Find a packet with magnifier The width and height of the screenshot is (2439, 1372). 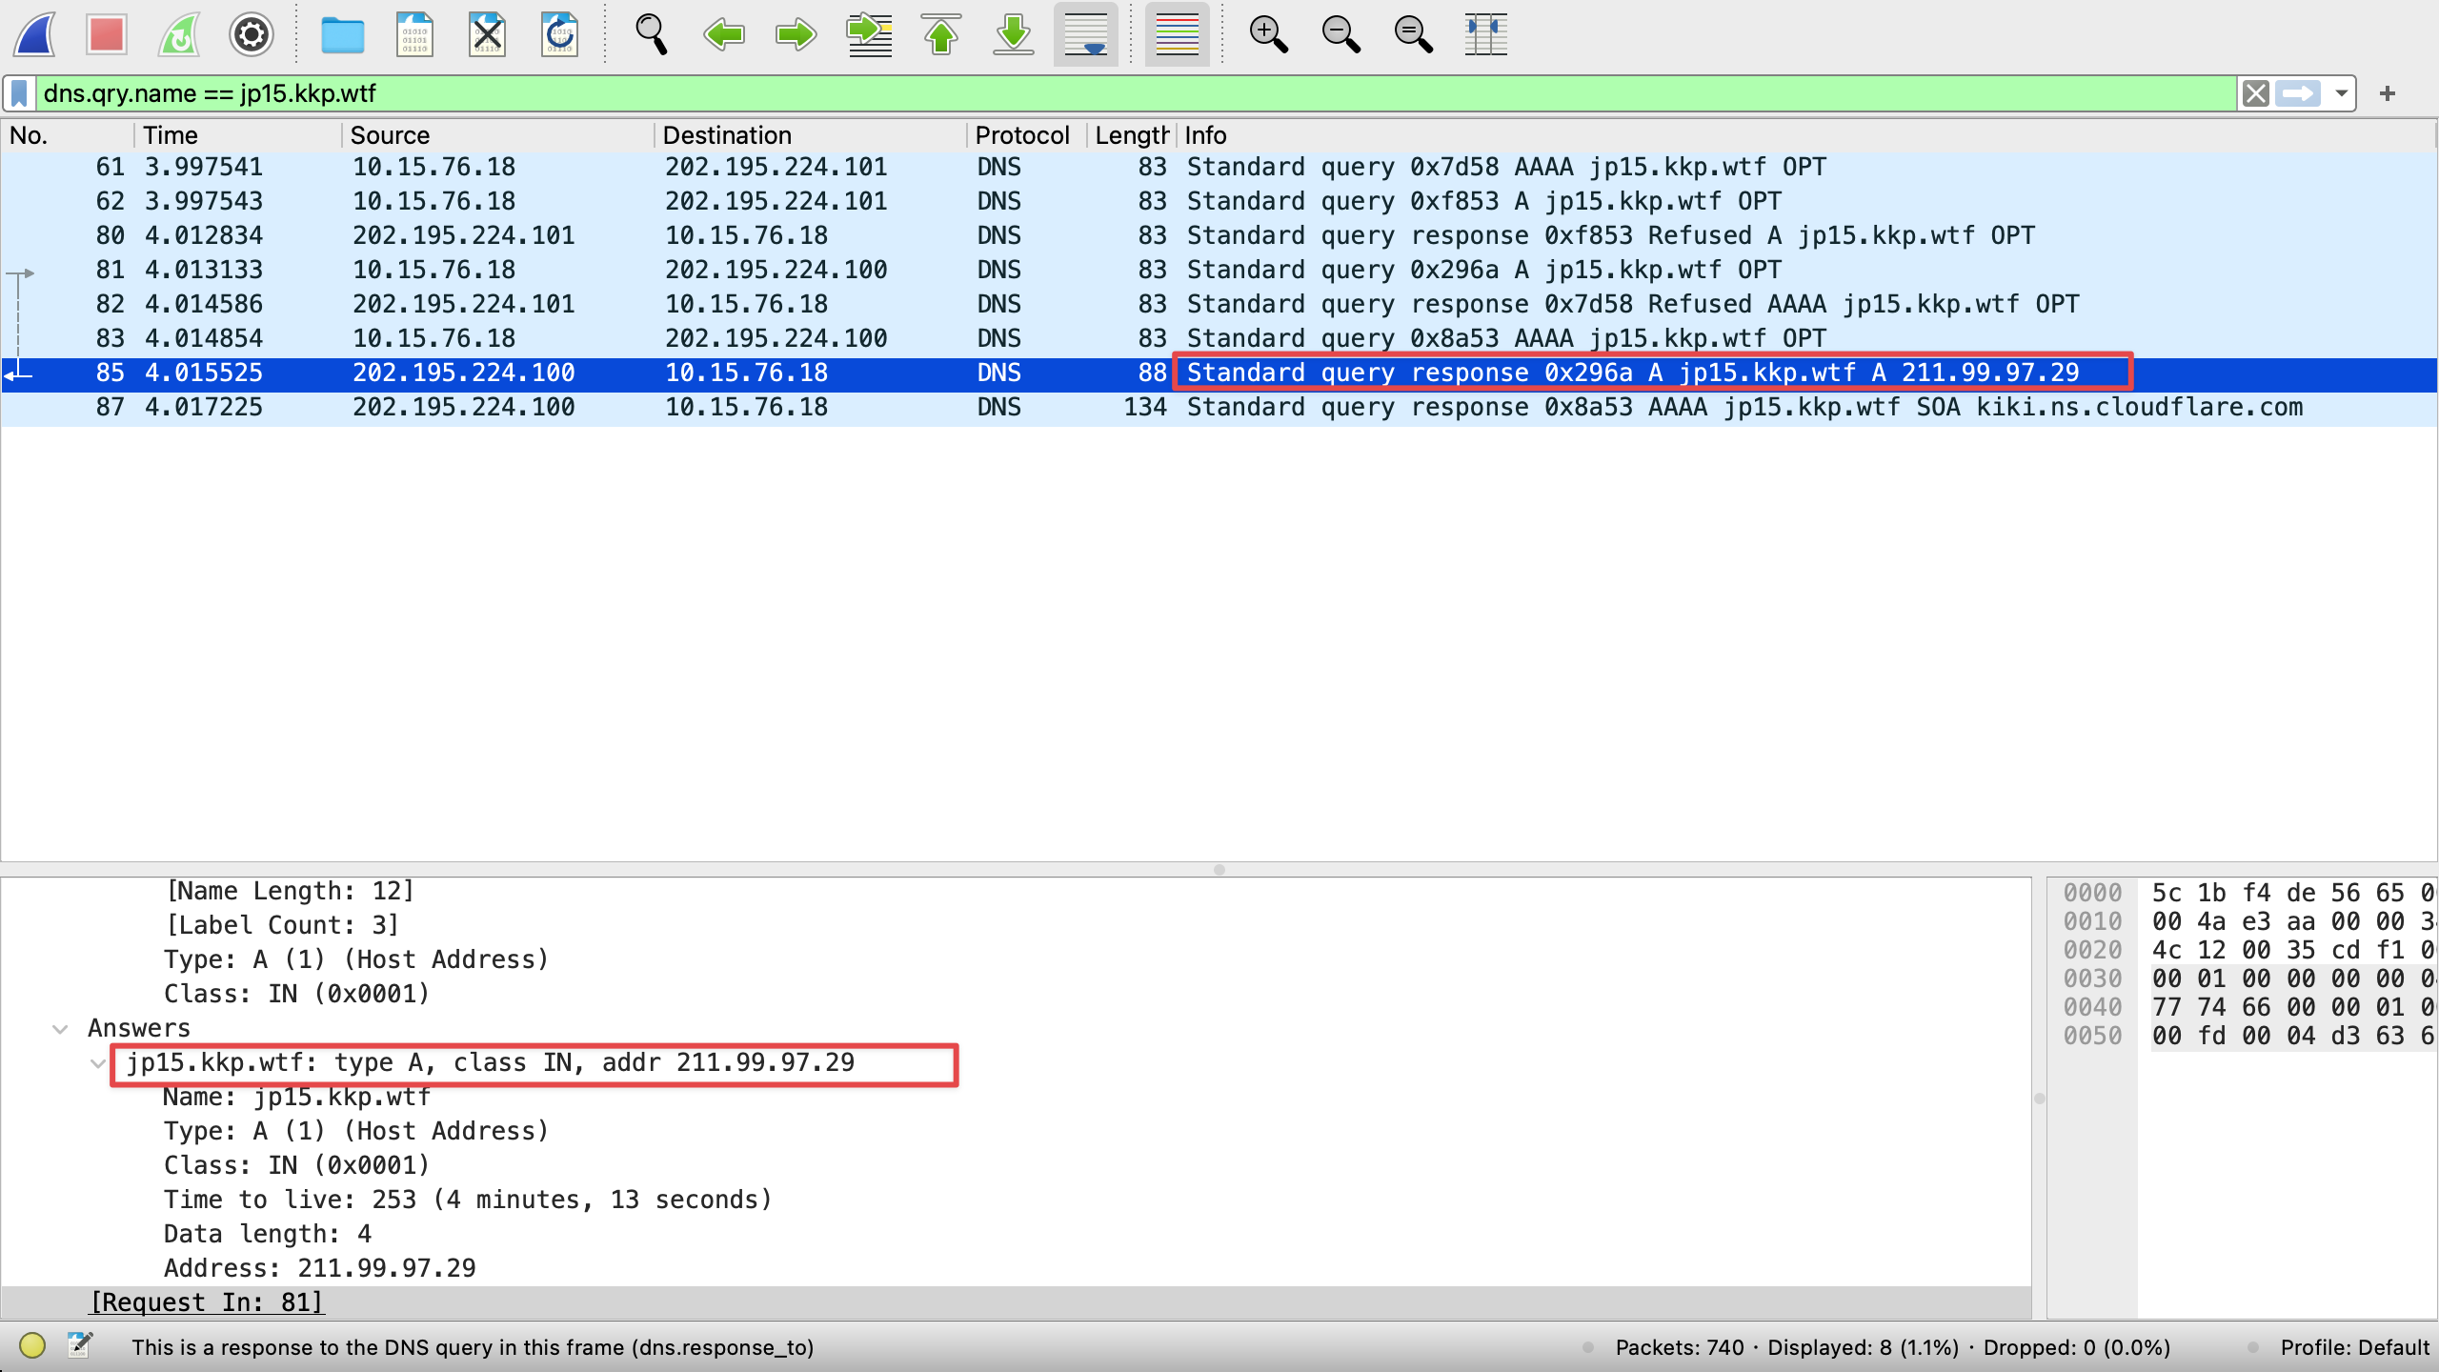[x=651, y=35]
